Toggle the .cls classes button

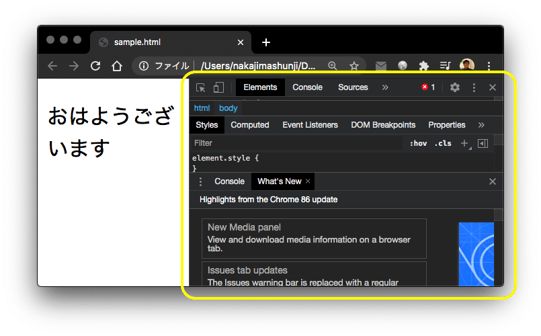click(x=443, y=144)
